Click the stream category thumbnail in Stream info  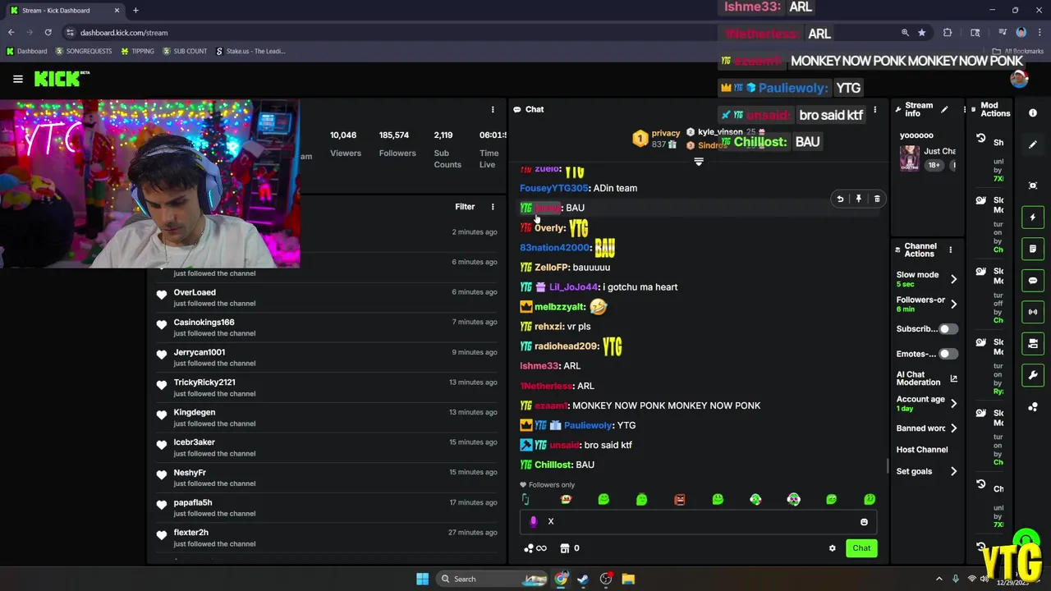[x=910, y=158]
